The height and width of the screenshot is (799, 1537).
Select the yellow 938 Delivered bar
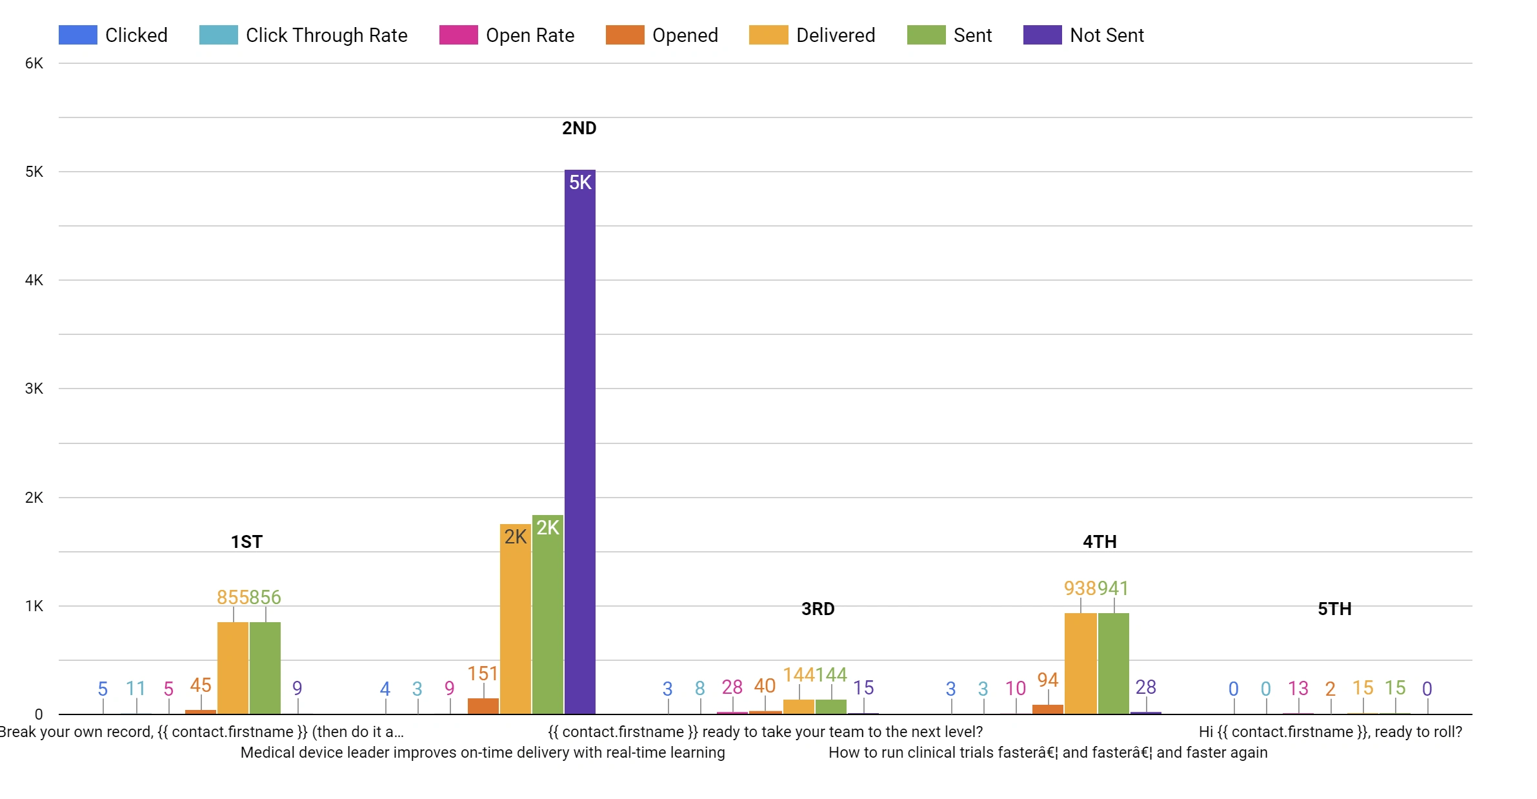1081,663
